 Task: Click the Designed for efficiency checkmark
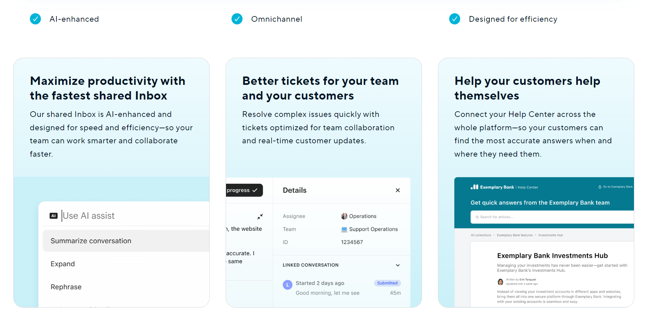(x=454, y=19)
